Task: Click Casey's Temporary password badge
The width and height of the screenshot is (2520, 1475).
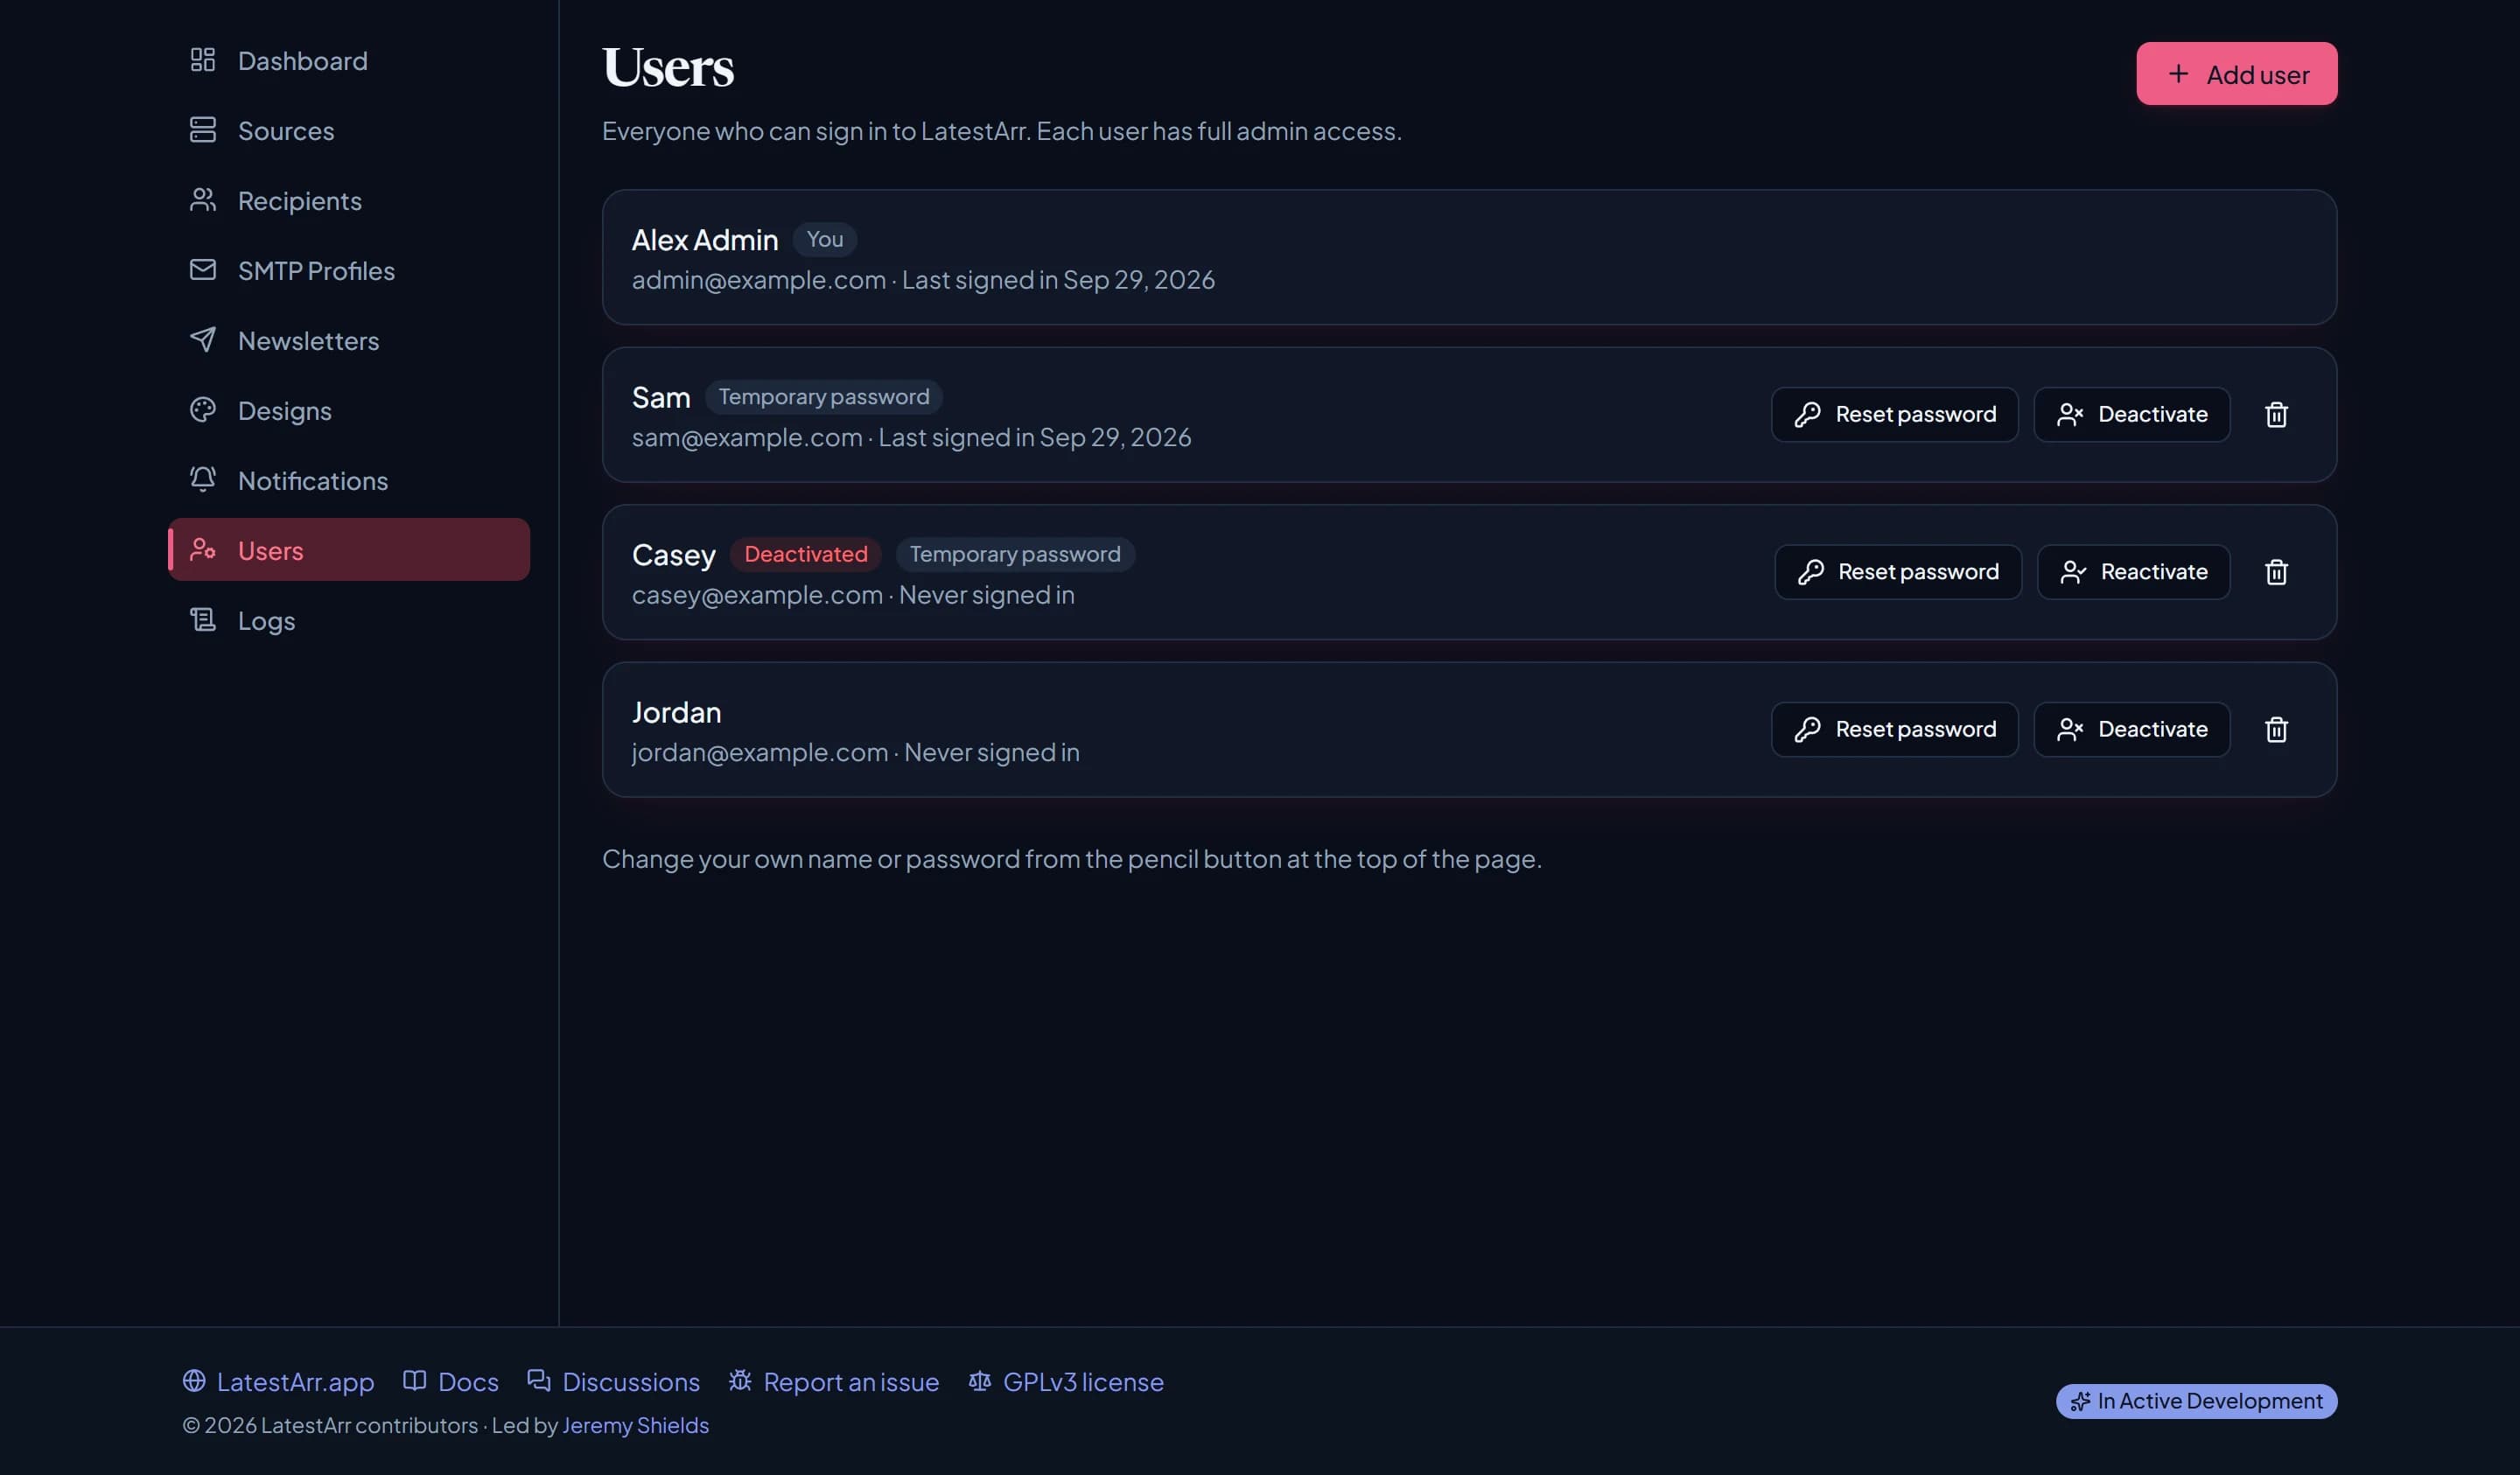Action: point(1014,554)
